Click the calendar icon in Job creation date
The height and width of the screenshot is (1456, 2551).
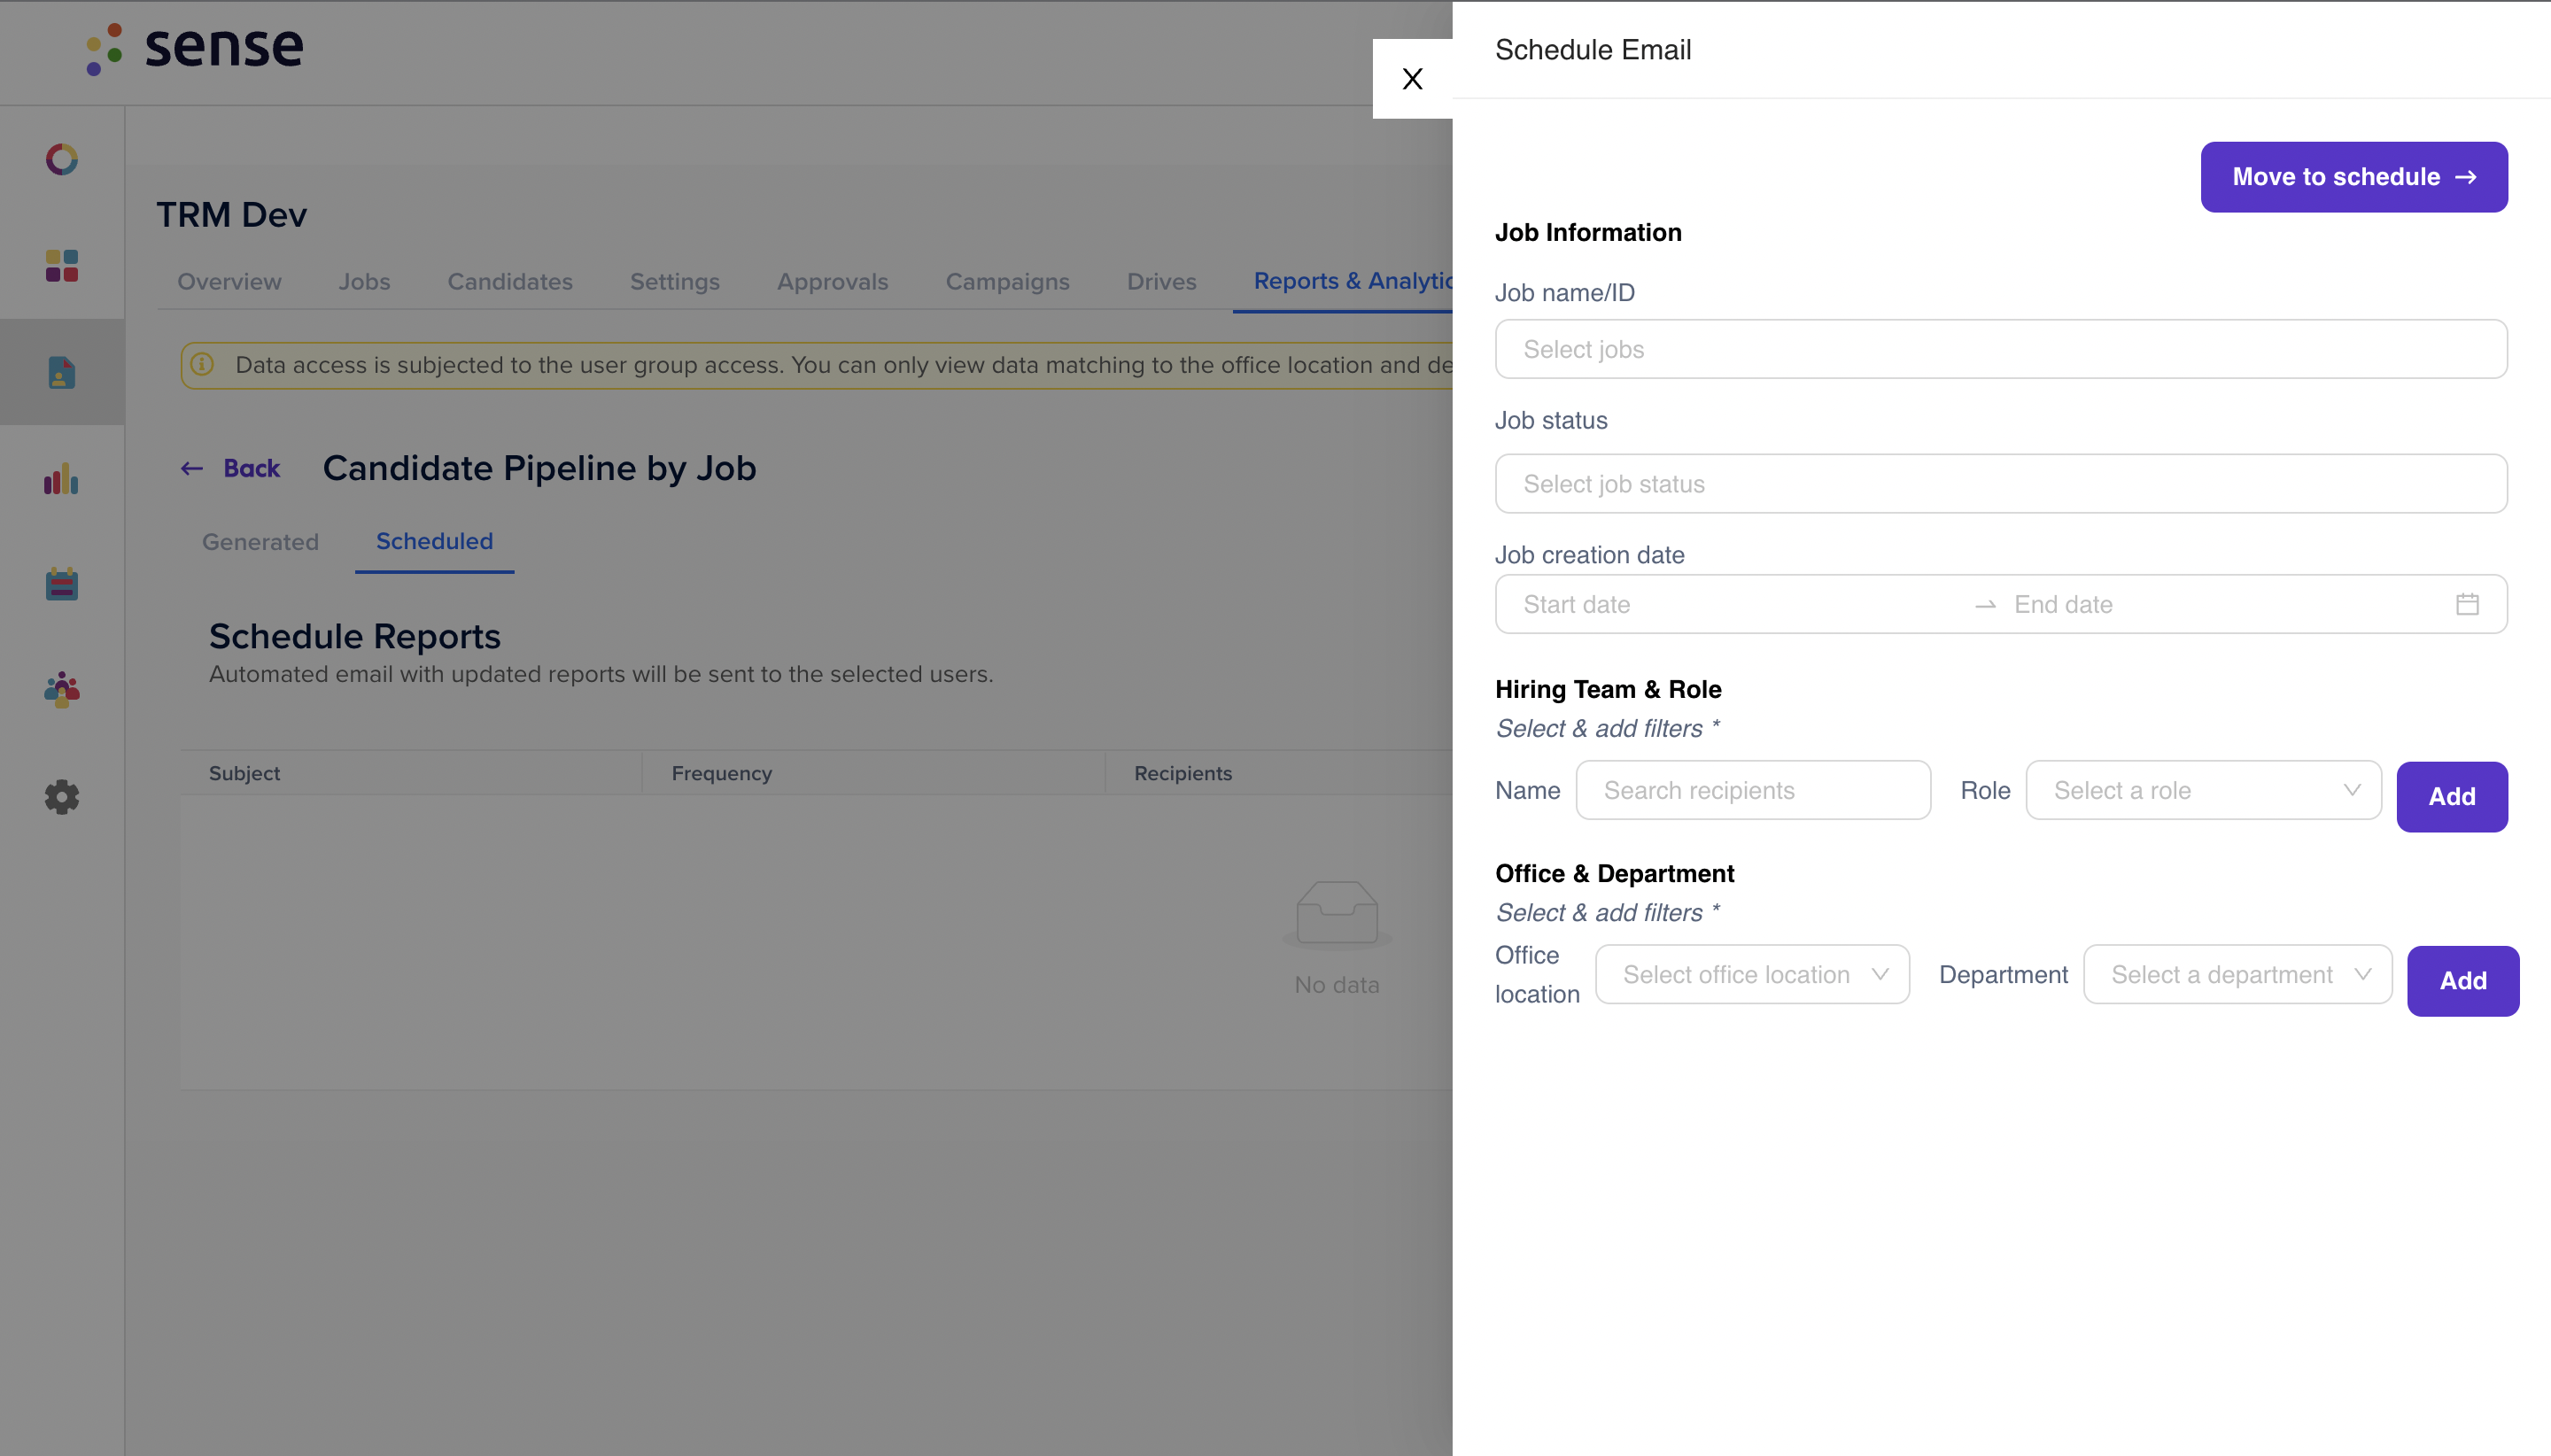[2467, 604]
